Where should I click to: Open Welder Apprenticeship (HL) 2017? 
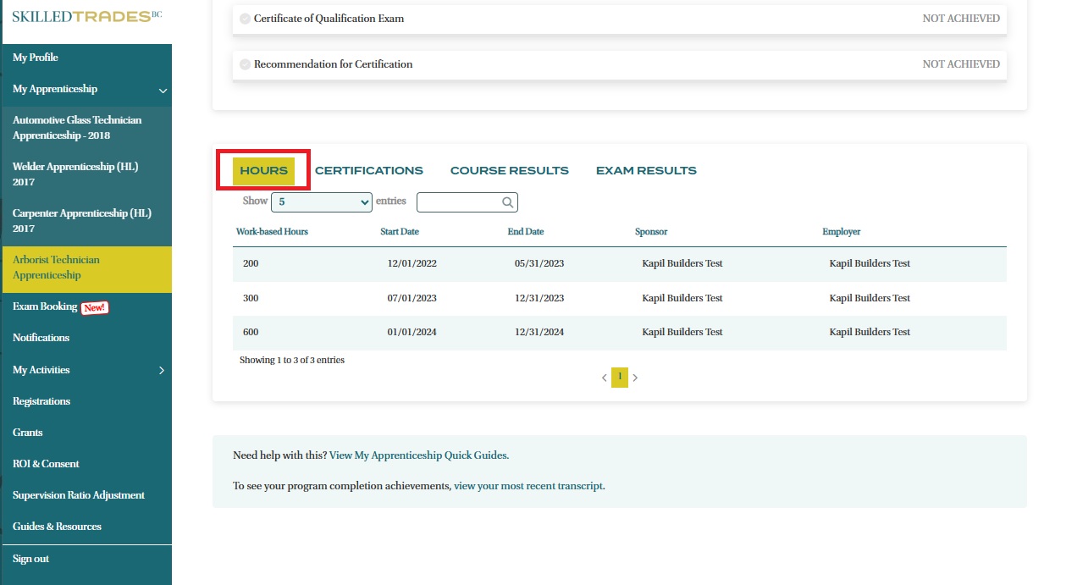click(75, 174)
